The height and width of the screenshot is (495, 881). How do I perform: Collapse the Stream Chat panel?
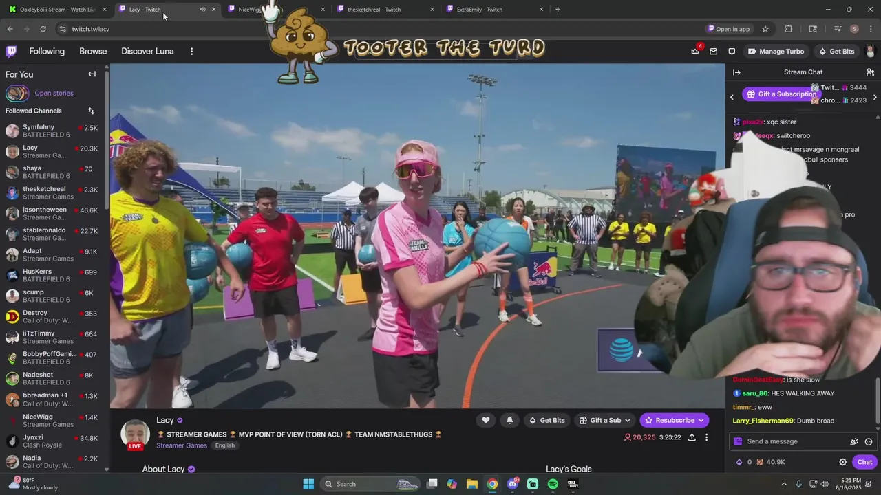736,72
